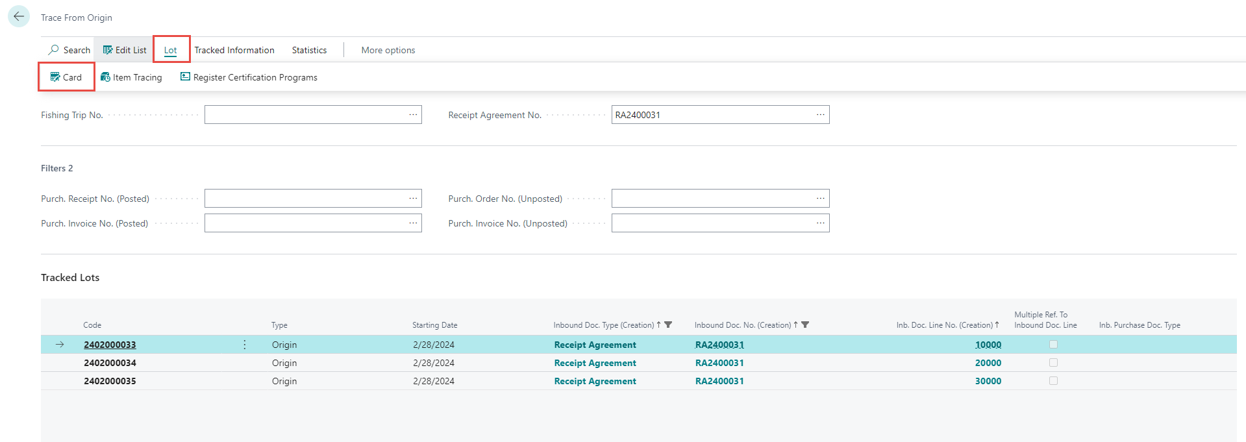Open row options for lot 2402000033
The height and width of the screenshot is (442, 1246).
pos(245,345)
